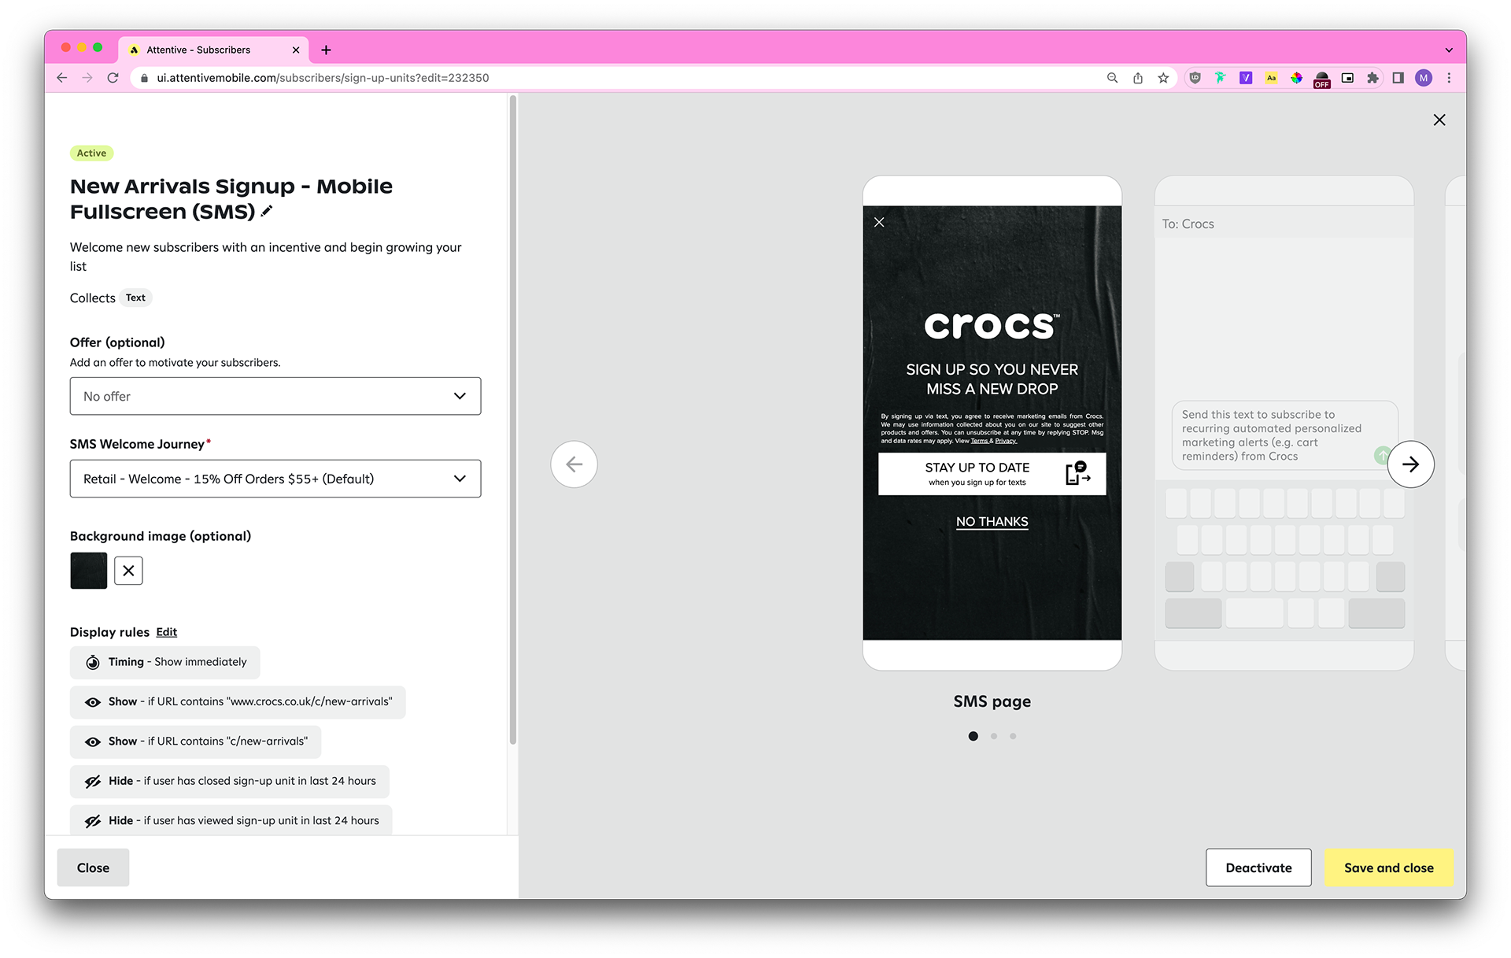Close the editor with the top-right X

coord(1439,120)
